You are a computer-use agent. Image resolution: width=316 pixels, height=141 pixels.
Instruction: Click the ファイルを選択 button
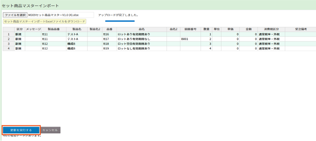pos(15,15)
